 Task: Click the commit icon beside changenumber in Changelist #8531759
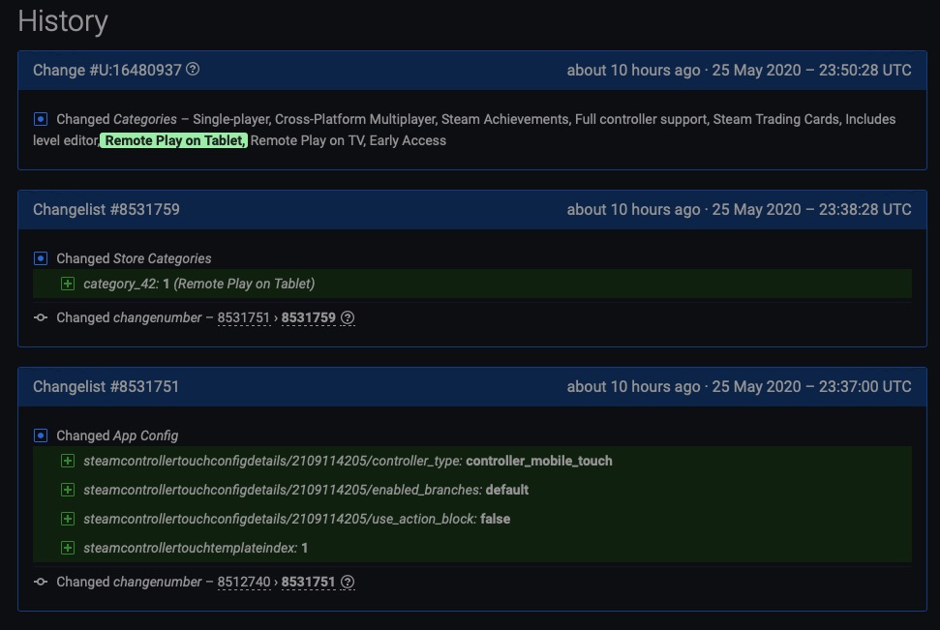(41, 317)
